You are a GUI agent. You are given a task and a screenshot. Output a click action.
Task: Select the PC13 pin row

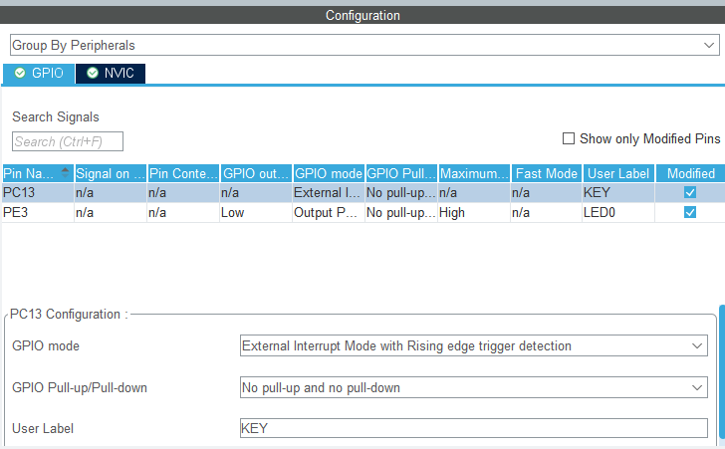(363, 192)
